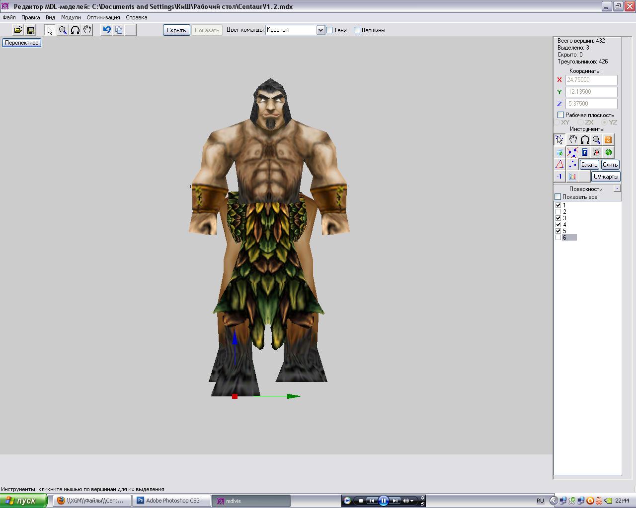Select the magnifier scale tool in Инструменты panel
This screenshot has height=508, width=636.
[x=596, y=140]
